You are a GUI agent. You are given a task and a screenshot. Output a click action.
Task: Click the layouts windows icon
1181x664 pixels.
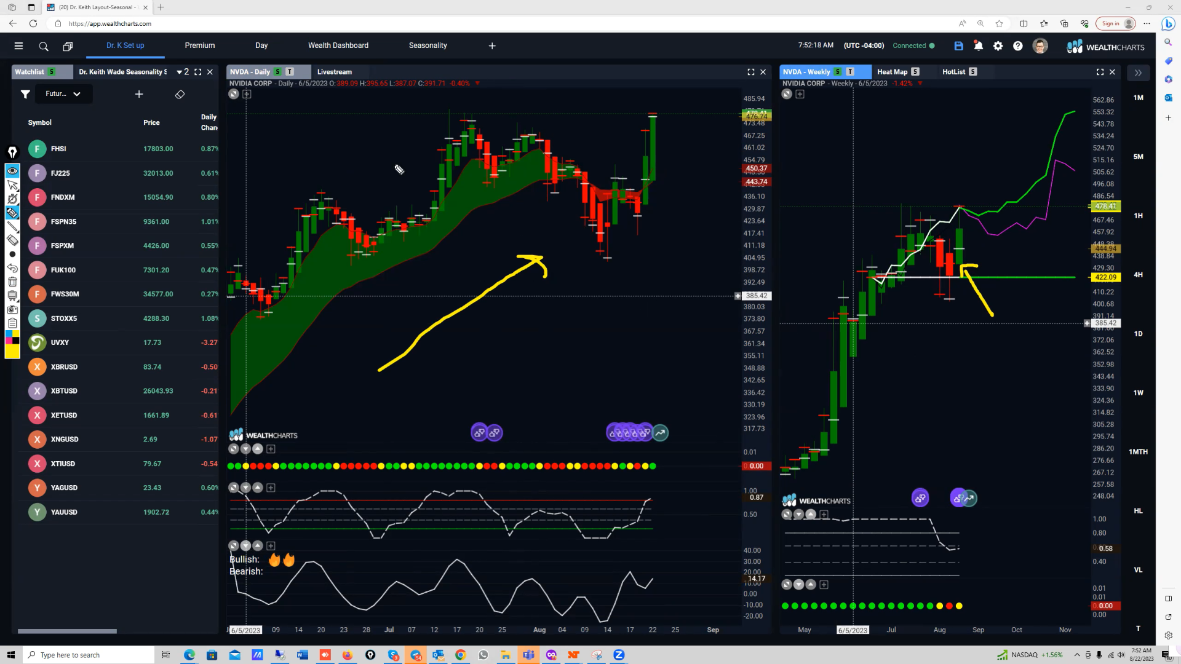68,46
